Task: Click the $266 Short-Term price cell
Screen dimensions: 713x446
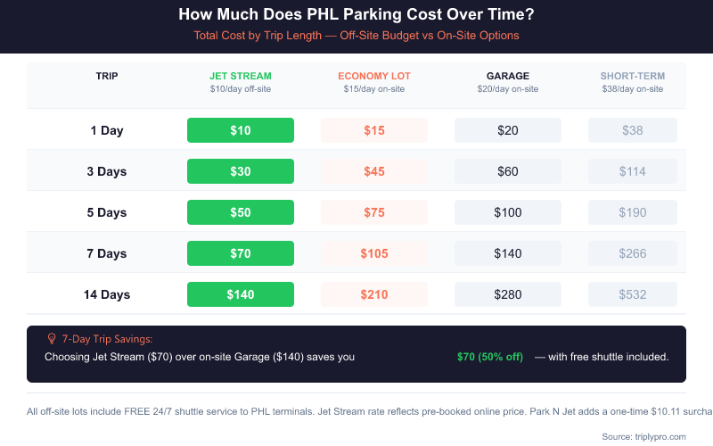Action: [x=632, y=253]
